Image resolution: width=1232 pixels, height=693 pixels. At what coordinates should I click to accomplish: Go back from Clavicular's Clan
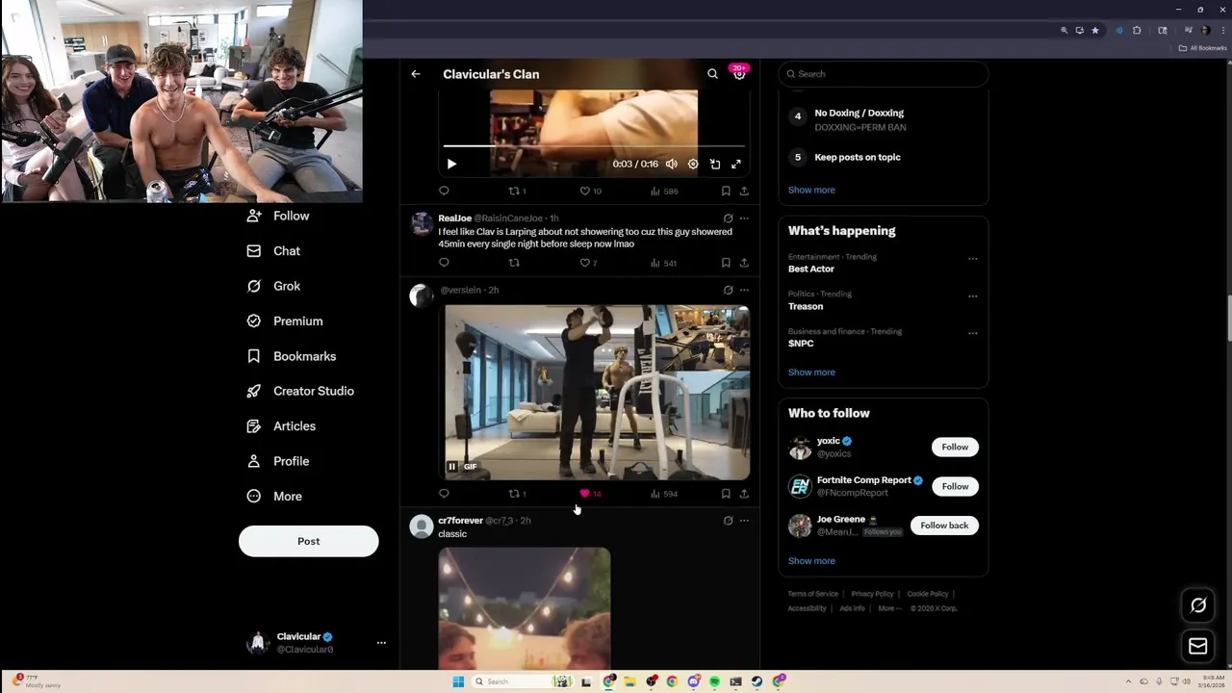[416, 74]
